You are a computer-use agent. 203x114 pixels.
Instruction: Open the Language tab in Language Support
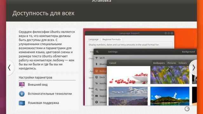click(x=94, y=39)
